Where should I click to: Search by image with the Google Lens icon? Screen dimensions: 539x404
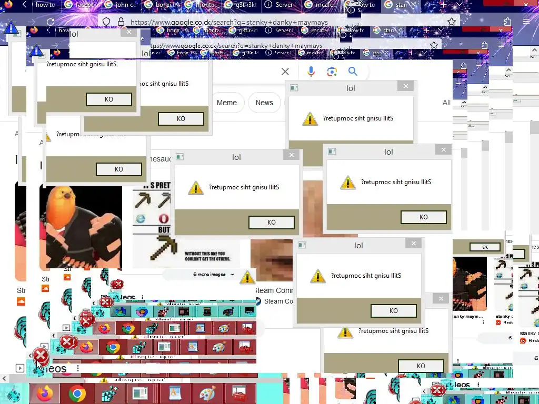click(332, 72)
